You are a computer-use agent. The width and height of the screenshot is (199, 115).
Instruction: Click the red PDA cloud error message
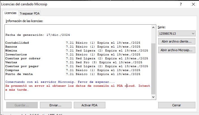click(x=77, y=88)
